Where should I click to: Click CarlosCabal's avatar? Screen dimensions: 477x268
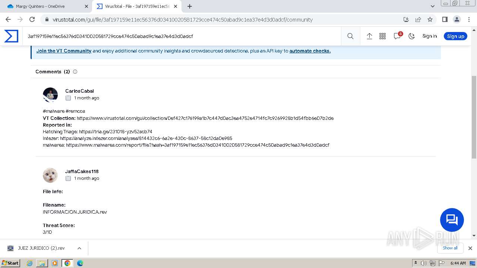pyautogui.click(x=50, y=95)
